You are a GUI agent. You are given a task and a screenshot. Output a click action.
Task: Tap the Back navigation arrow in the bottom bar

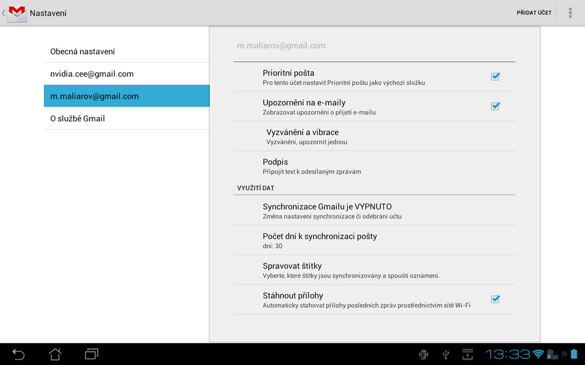(18, 354)
